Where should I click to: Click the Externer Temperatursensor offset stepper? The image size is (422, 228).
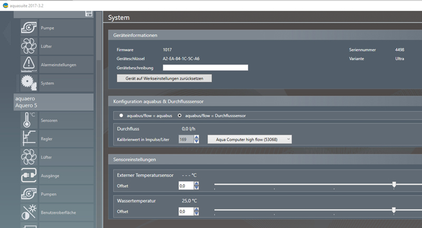click(197, 185)
